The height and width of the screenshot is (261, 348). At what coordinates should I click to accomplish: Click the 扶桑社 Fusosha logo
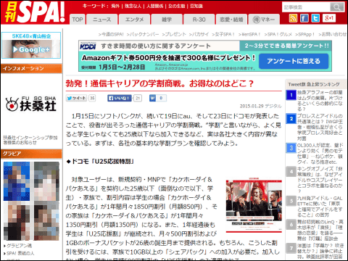pyautogui.click(x=31, y=104)
